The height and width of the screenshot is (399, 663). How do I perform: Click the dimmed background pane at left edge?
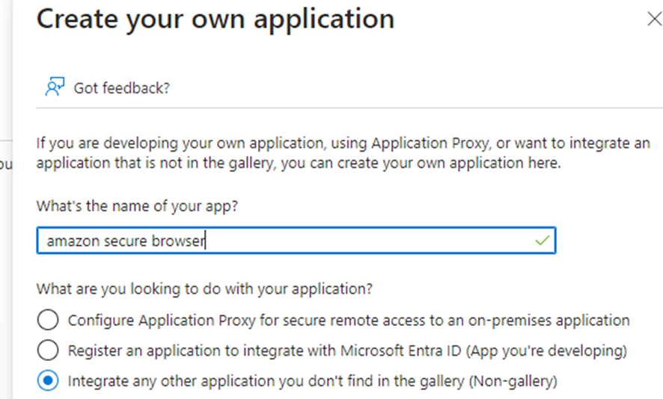6,199
